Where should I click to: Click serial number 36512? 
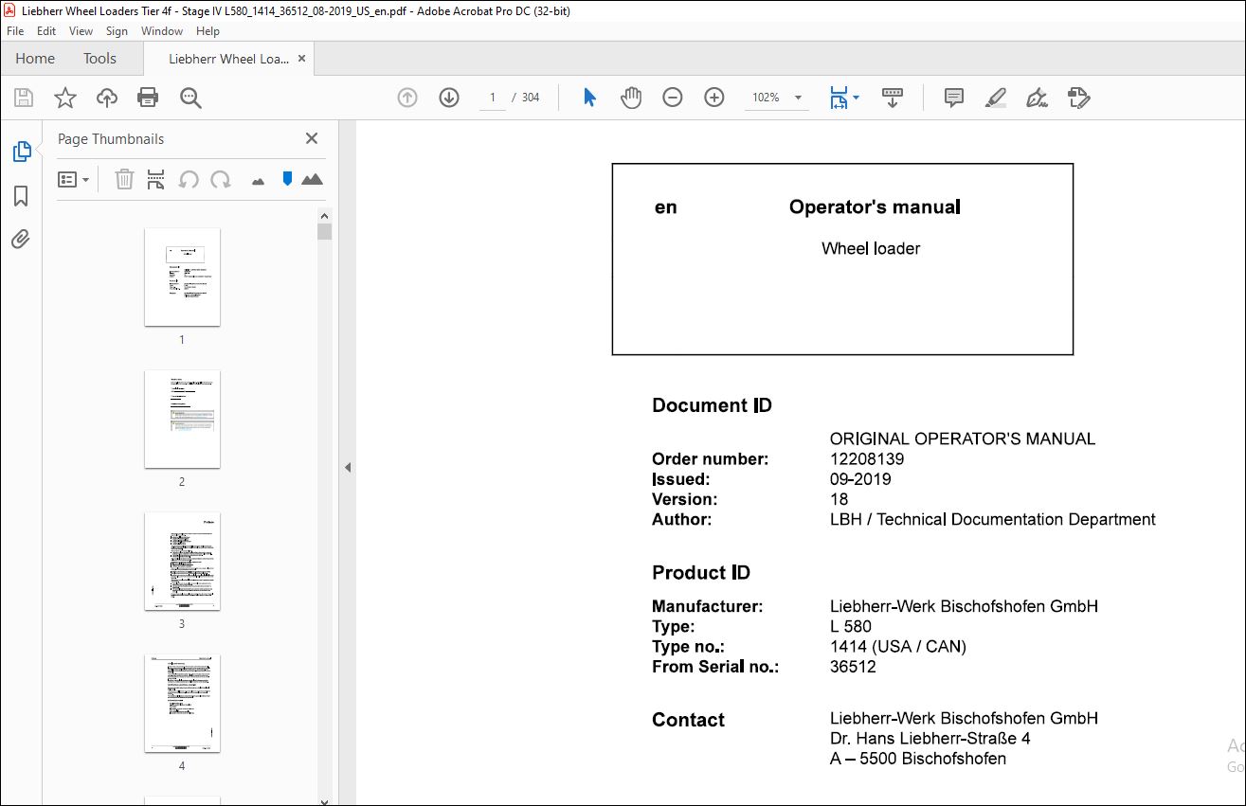click(853, 667)
